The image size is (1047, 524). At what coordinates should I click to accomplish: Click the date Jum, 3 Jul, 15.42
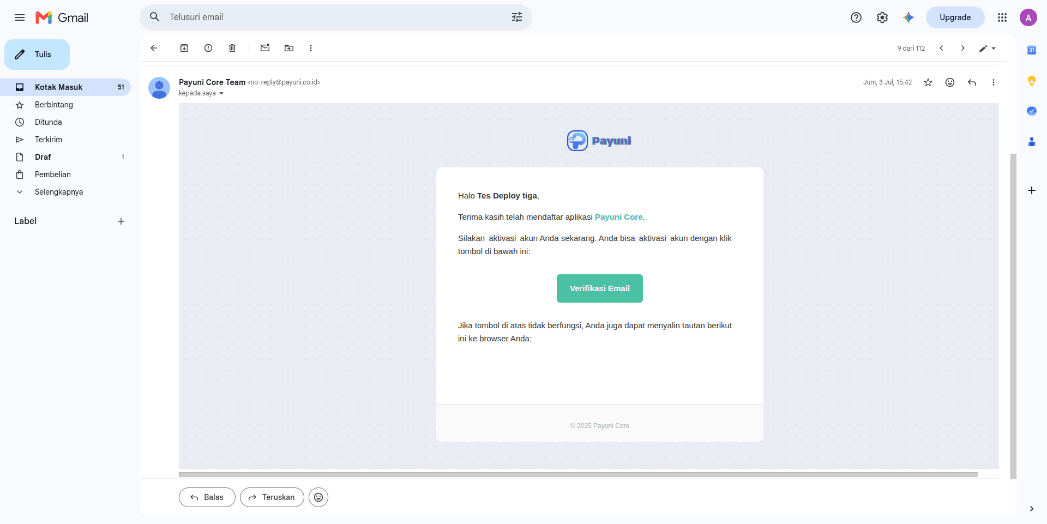pos(887,82)
